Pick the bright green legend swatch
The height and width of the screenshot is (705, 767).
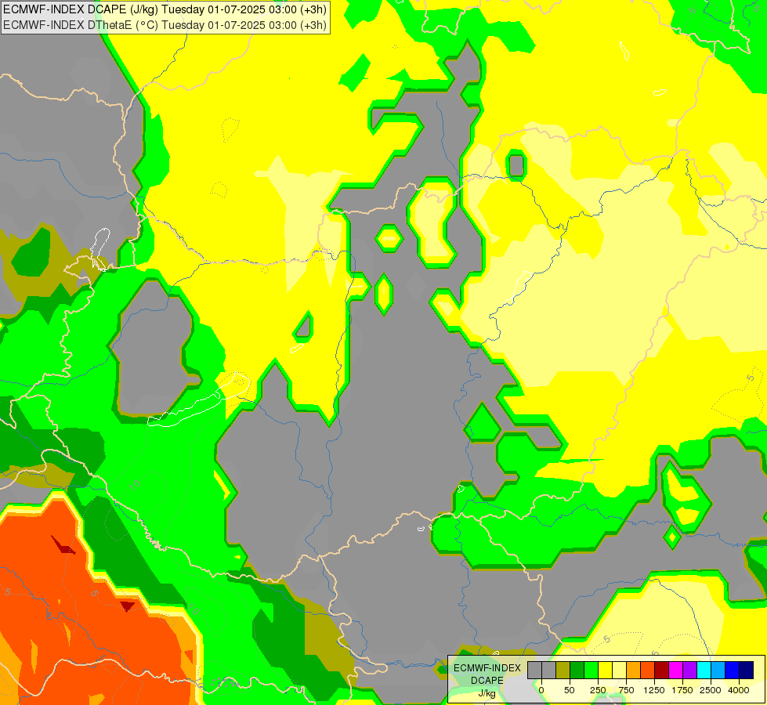(x=591, y=671)
